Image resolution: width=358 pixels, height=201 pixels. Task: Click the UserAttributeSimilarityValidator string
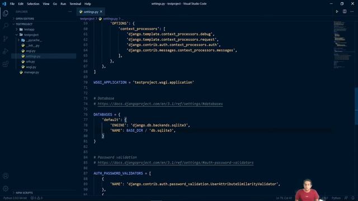click(202, 184)
